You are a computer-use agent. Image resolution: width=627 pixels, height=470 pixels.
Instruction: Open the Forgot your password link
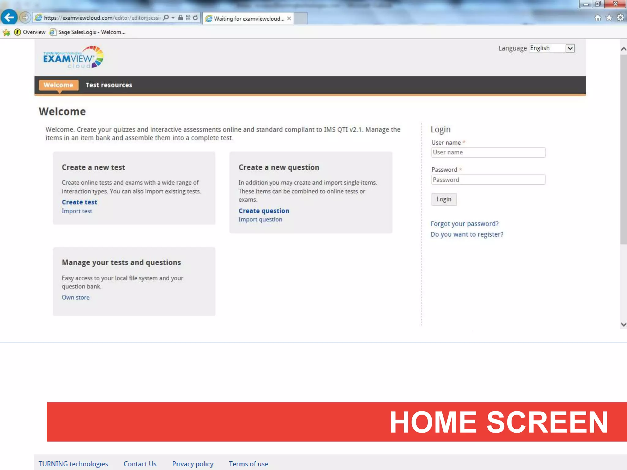coord(464,224)
